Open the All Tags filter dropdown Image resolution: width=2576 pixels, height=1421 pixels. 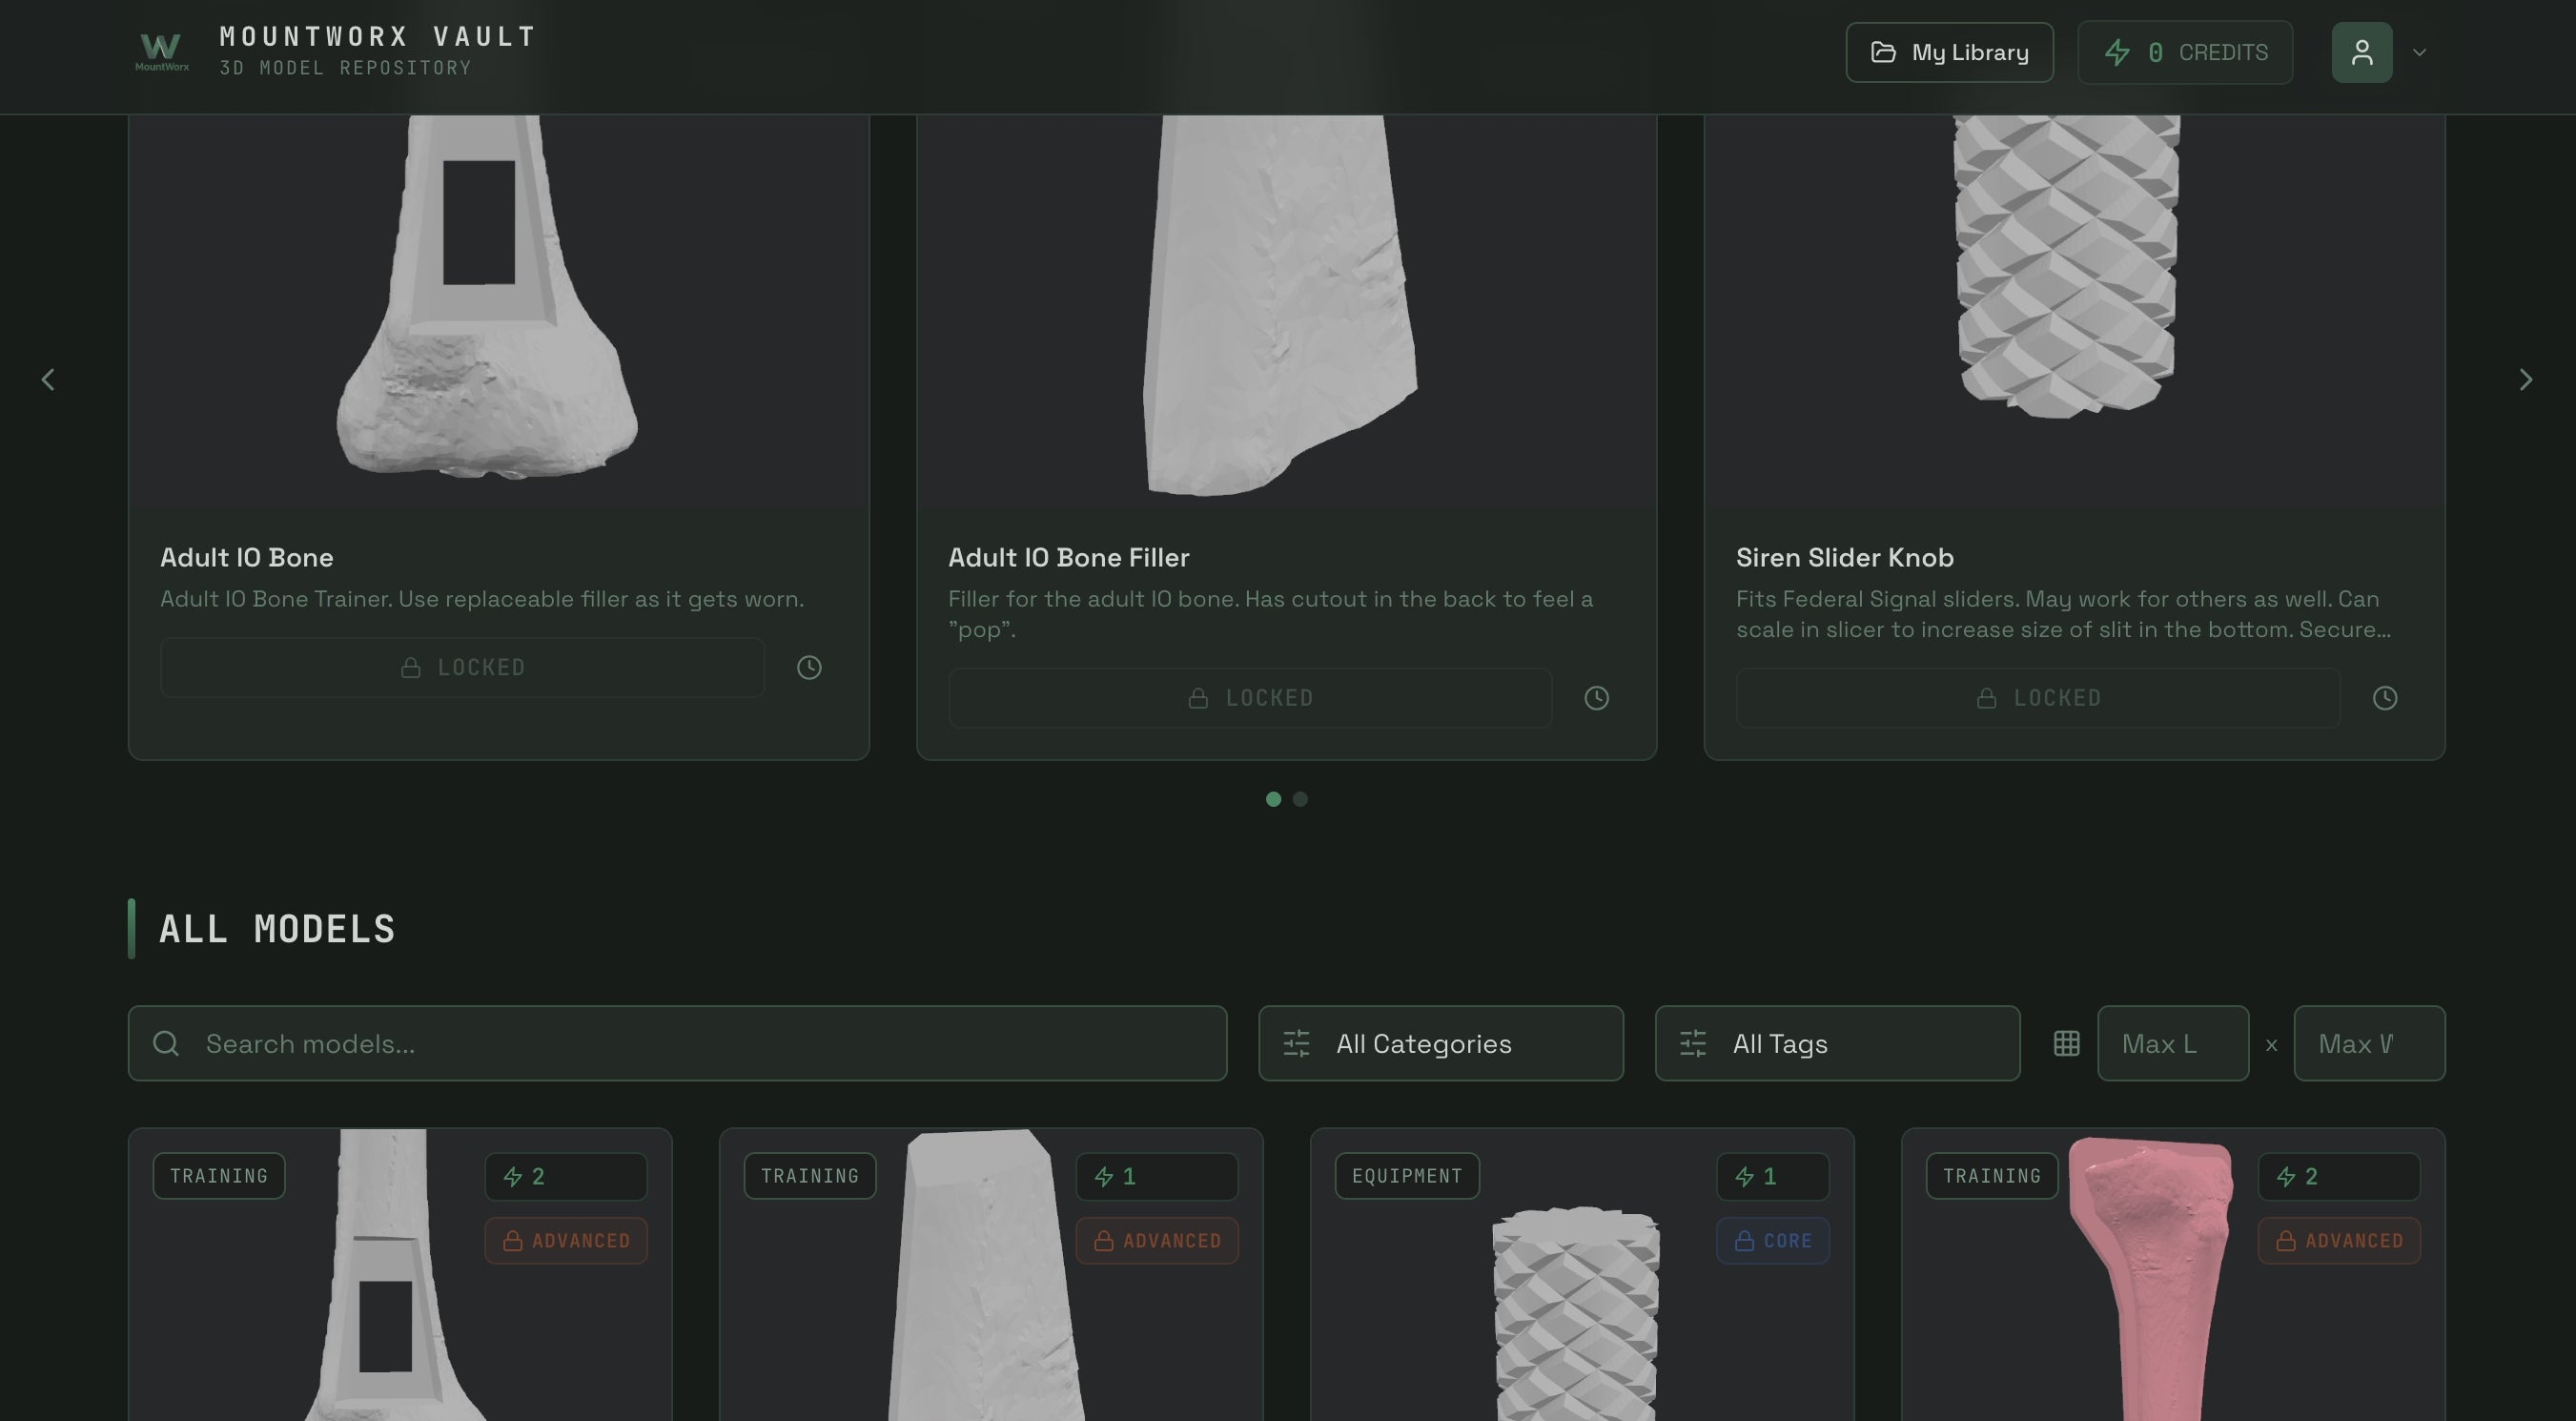[1836, 1043]
